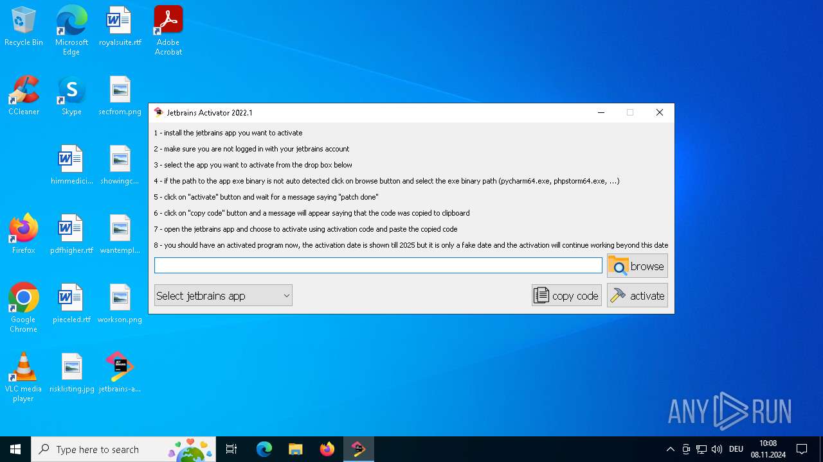823x462 pixels.
Task: Select the showingc... image file
Action: [120, 166]
